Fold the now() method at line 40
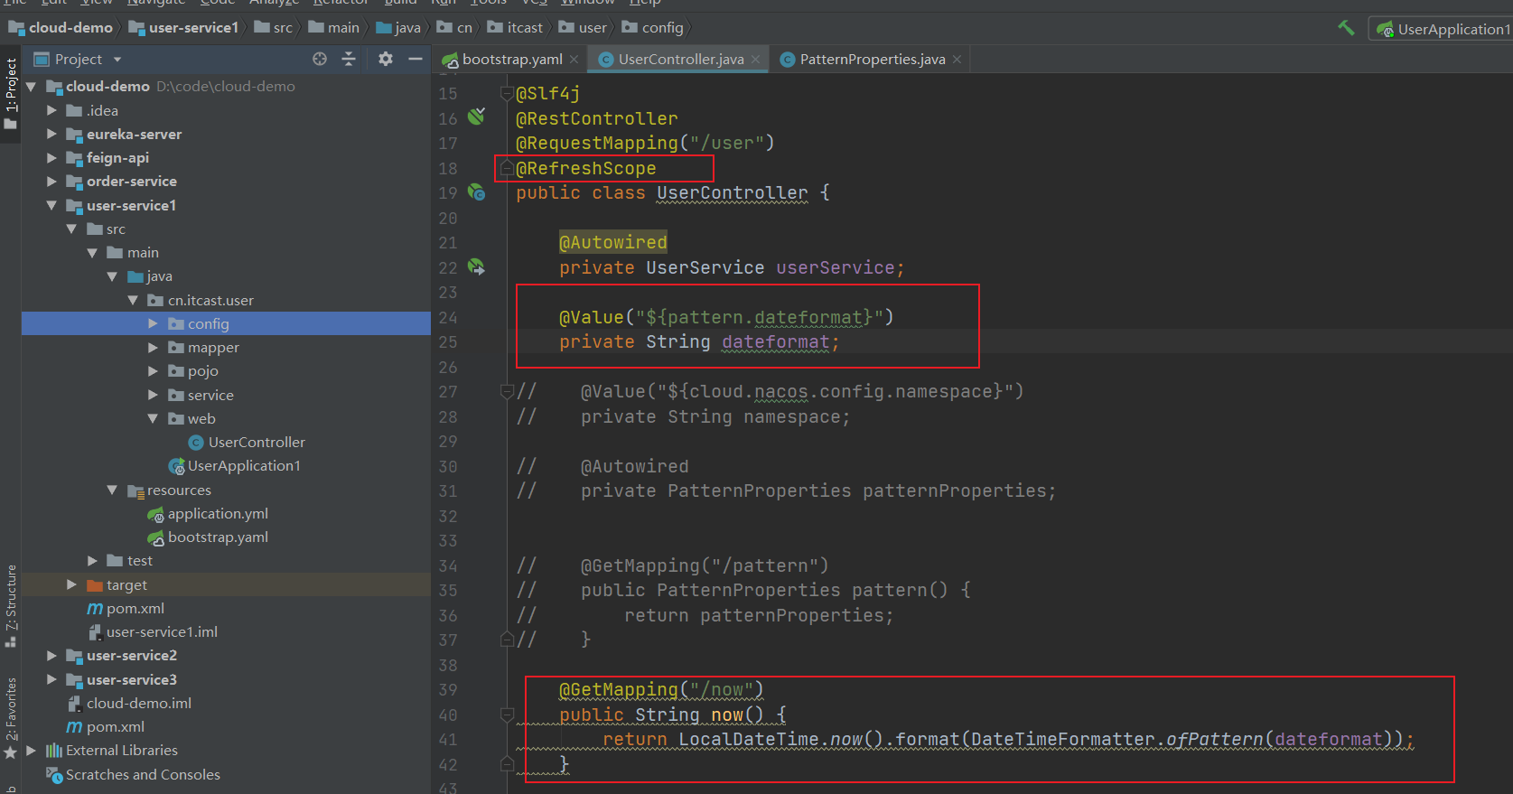The height and width of the screenshot is (794, 1513). pos(507,715)
